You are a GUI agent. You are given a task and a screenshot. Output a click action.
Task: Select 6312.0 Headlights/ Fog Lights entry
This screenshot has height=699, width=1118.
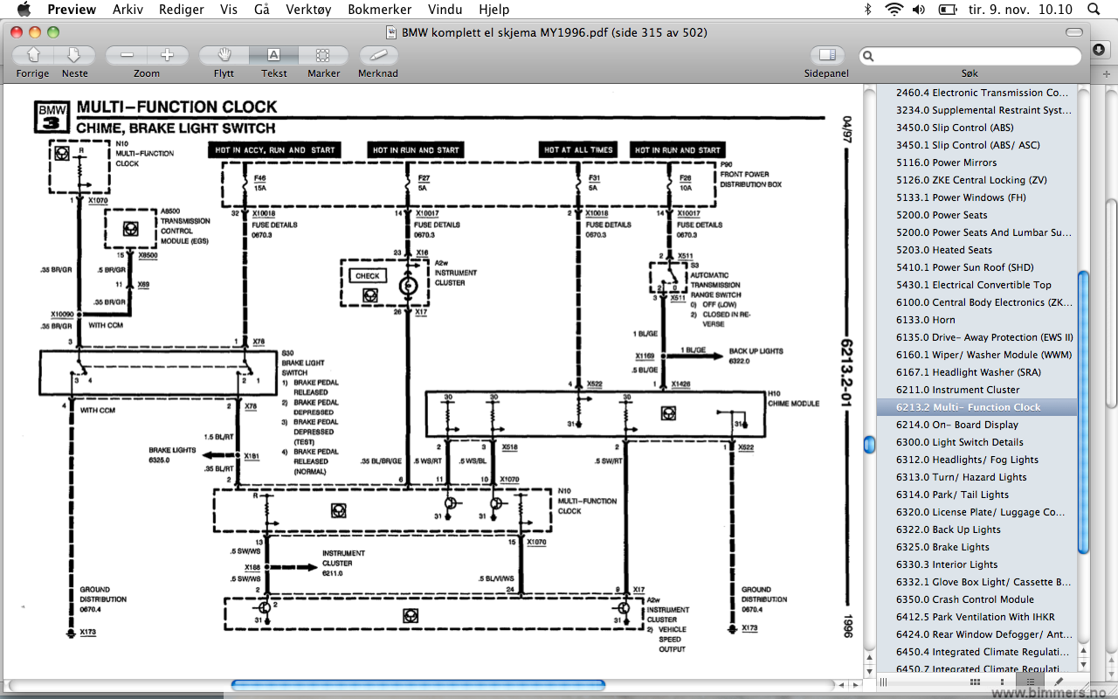(977, 460)
